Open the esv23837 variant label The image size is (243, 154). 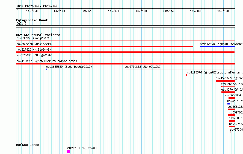235,118
